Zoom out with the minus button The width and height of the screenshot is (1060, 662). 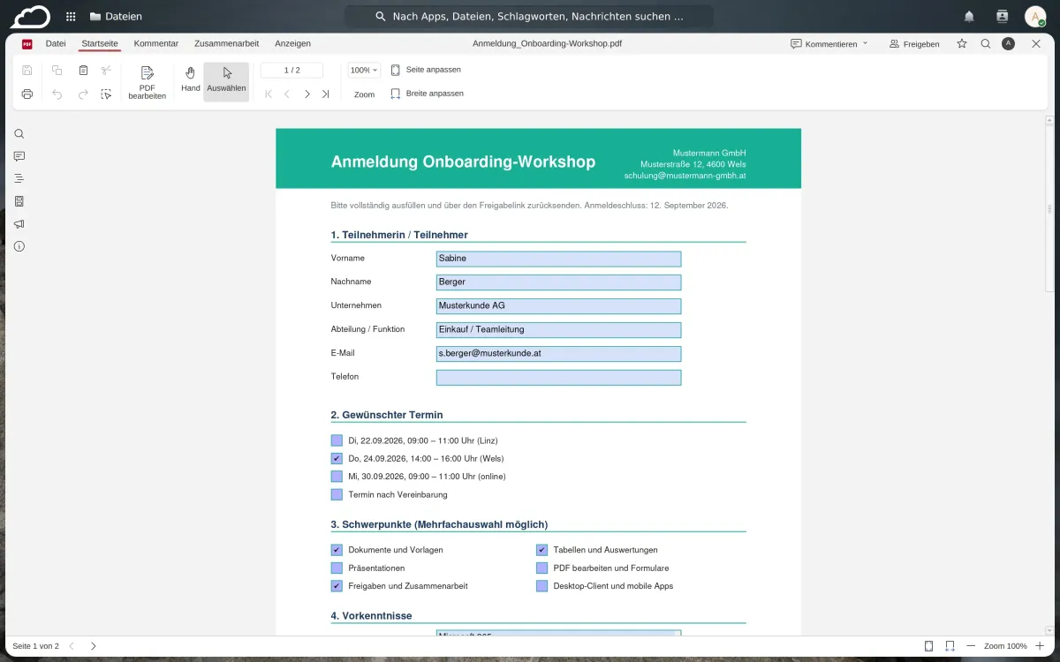pyautogui.click(x=971, y=646)
